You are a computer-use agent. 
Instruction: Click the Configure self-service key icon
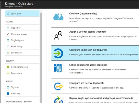[58, 86]
